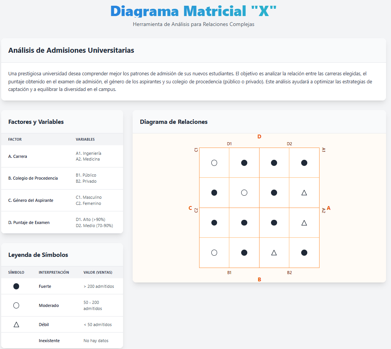
Task: Click the filled circle in matrix row four, column two
Action: (x=244, y=253)
